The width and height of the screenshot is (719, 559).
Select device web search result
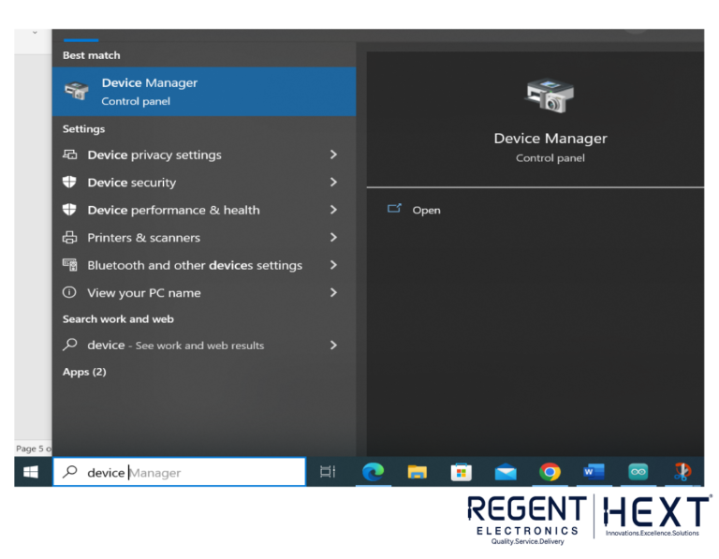(175, 345)
